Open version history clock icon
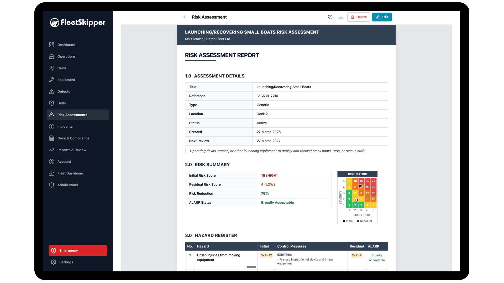Screen dimensions: 504x283 click(330, 17)
